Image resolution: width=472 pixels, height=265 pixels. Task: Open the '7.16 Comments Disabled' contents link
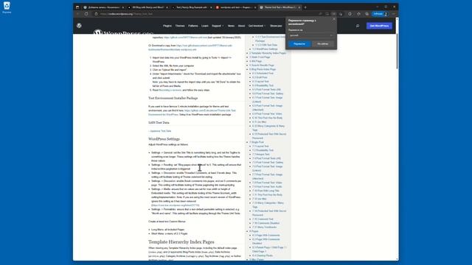coord(266,223)
